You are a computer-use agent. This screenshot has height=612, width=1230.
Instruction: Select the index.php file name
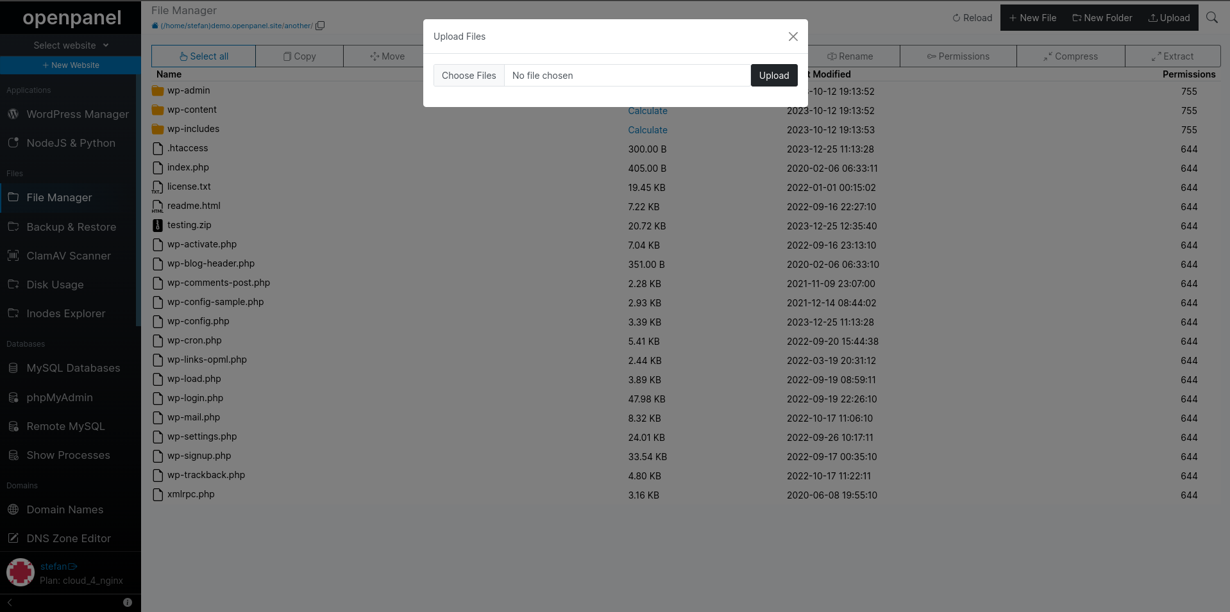tap(188, 167)
